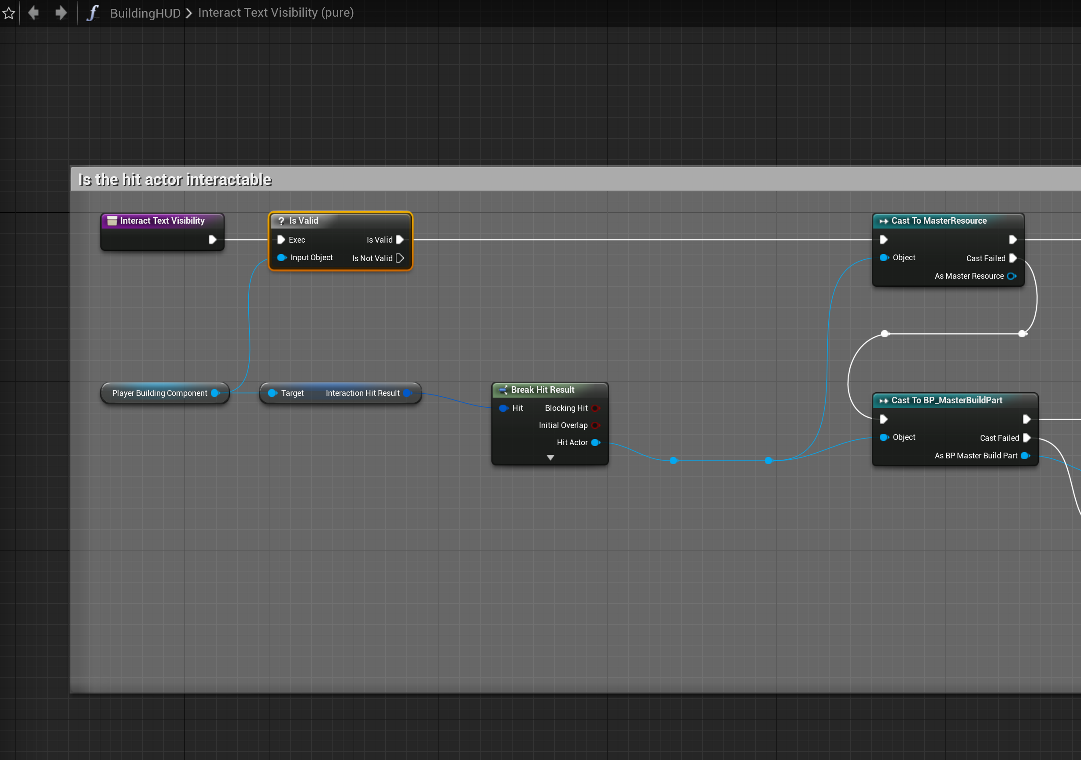
Task: Click the Is Not Valid exec pin
Action: pos(400,258)
